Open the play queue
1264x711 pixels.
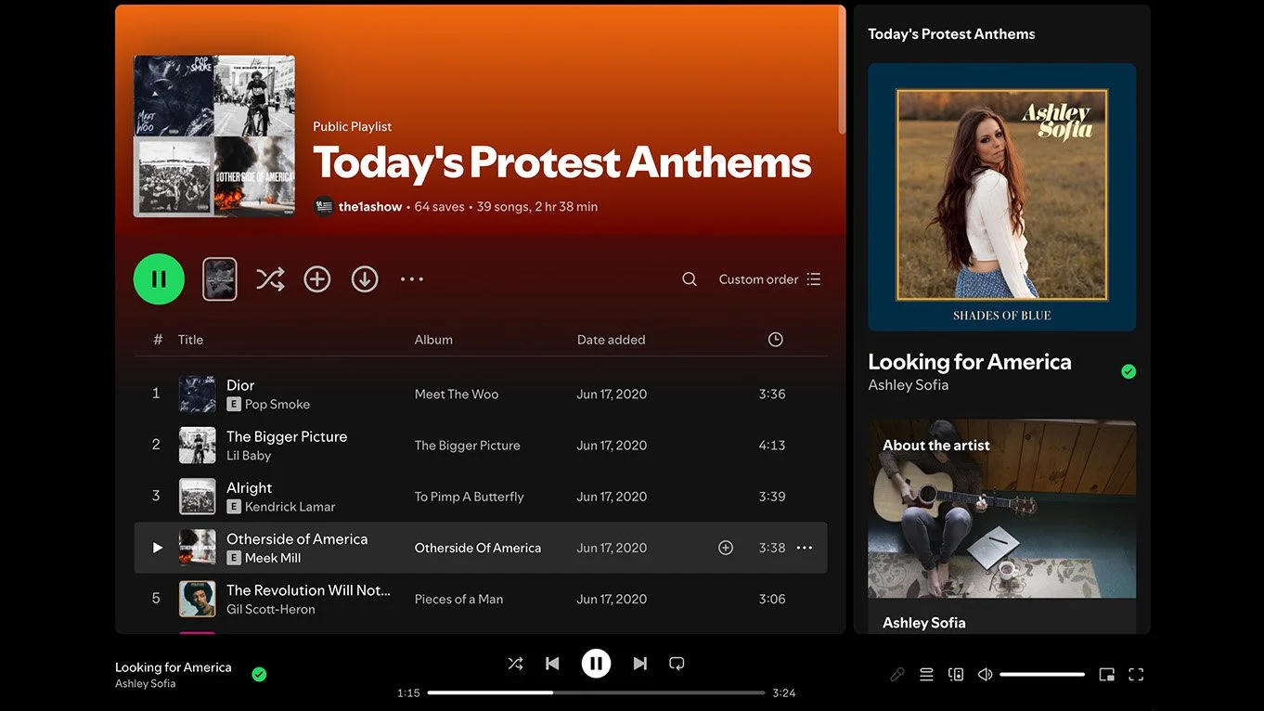click(926, 675)
